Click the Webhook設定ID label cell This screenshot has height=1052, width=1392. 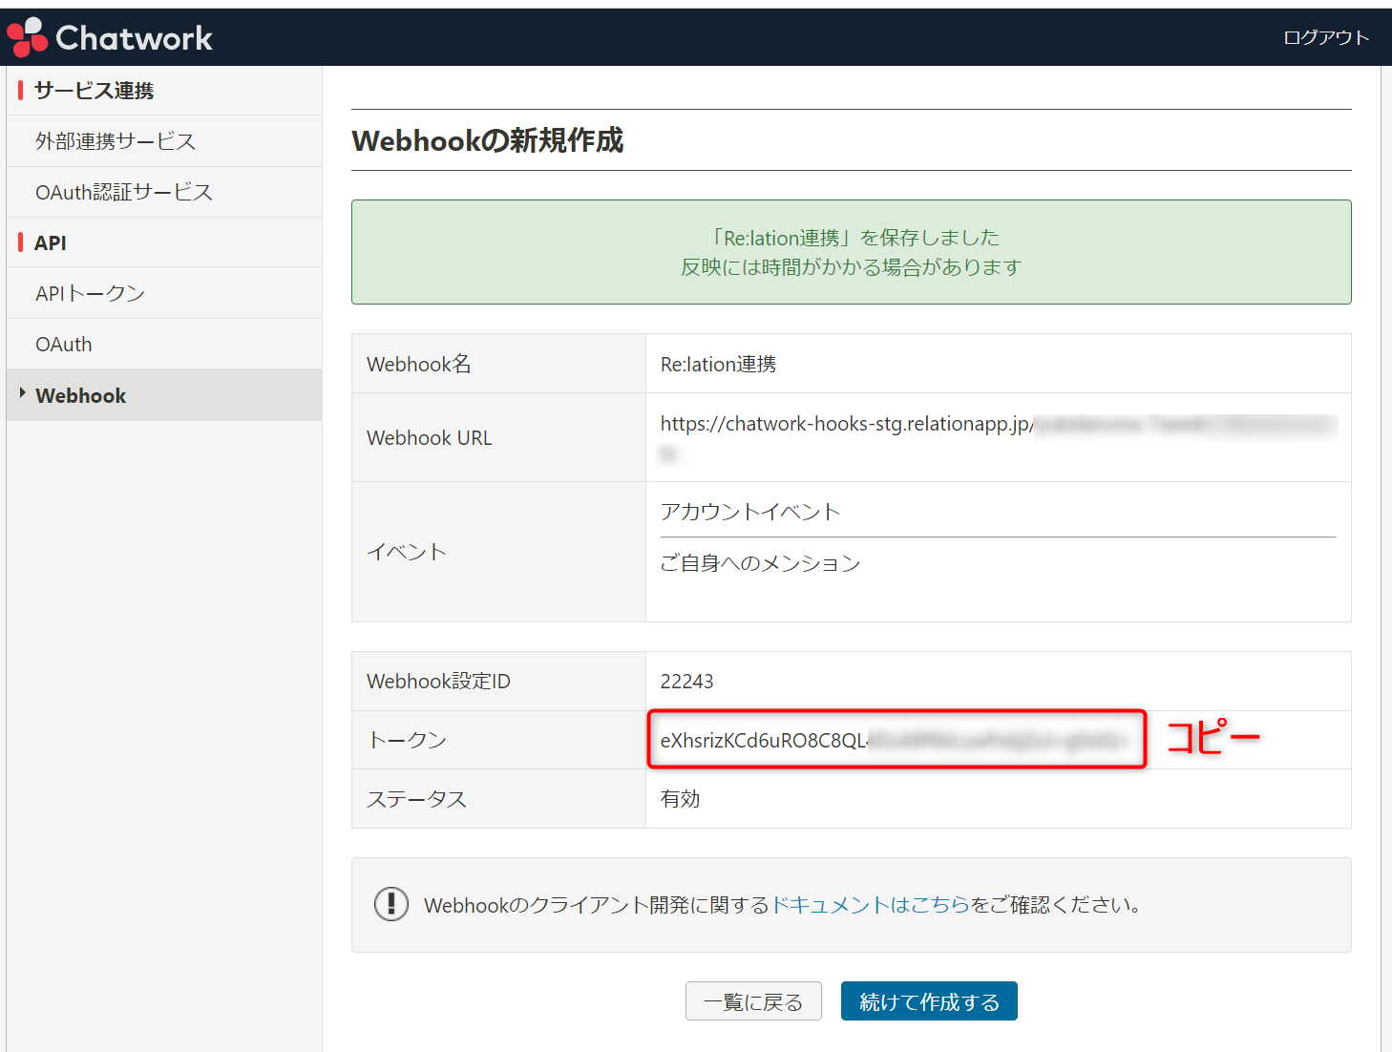499,681
